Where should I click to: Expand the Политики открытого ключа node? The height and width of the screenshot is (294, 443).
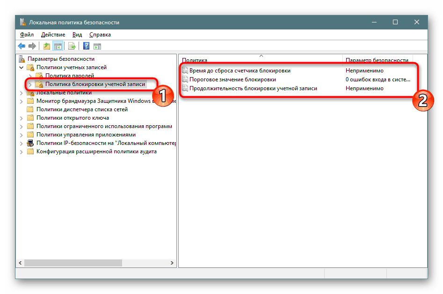pos(21,118)
